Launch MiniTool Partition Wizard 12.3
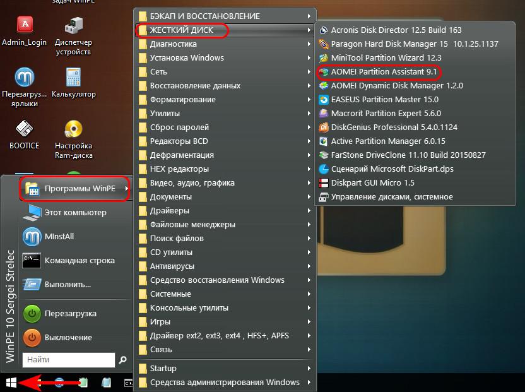Image resolution: width=525 pixels, height=392 pixels. click(415, 58)
